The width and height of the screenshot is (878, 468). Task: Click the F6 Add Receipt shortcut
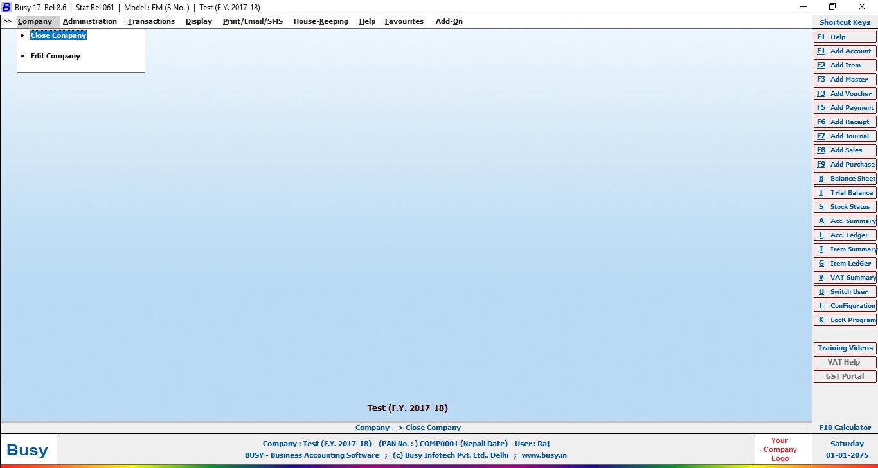pyautogui.click(x=845, y=122)
